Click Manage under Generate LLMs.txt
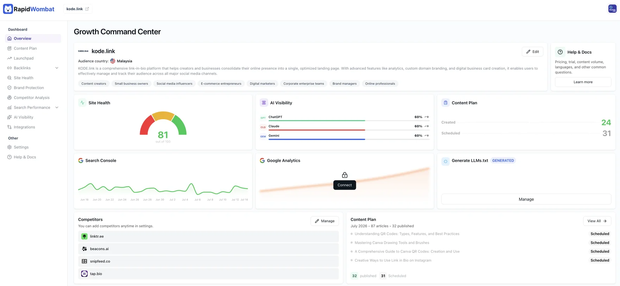The width and height of the screenshot is (620, 286). coord(526,199)
